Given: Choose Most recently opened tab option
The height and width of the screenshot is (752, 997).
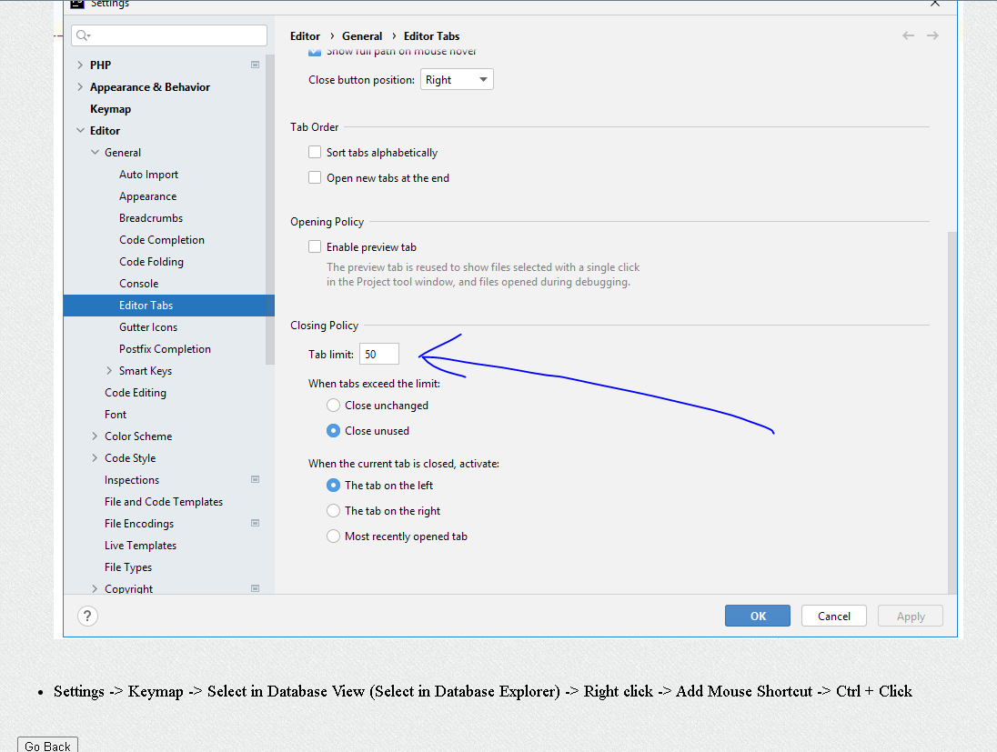Looking at the screenshot, I should click(x=333, y=536).
